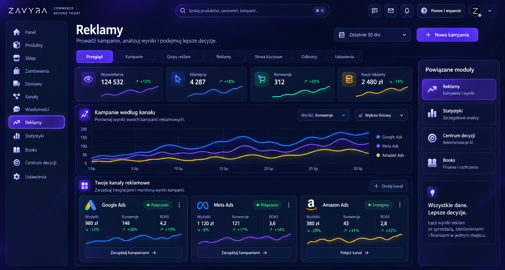
Task: Click the Wyświetlenia eye icon
Action: click(88, 79)
